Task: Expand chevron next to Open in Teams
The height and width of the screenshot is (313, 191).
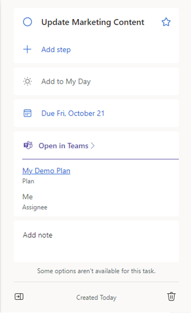Action: [x=93, y=146]
